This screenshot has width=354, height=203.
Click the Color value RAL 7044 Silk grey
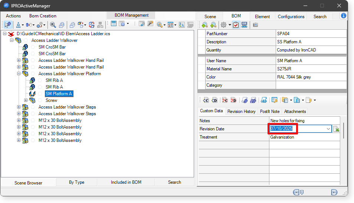294,77
